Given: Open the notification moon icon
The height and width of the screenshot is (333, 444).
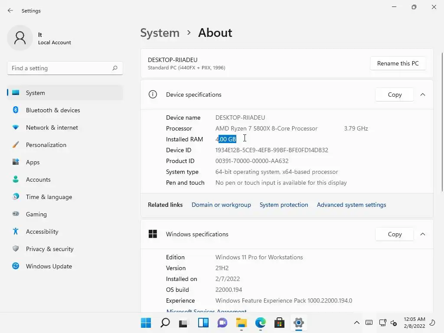Looking at the screenshot, I should (x=432, y=323).
